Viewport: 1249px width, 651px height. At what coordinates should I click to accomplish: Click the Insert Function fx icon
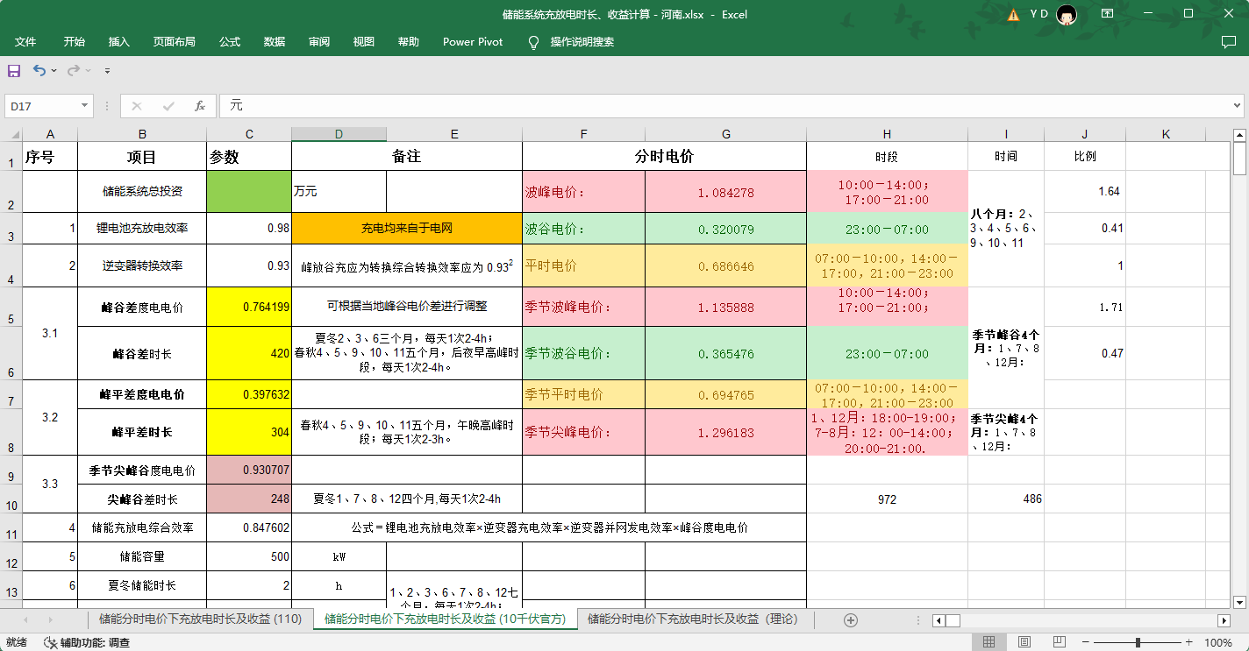pos(200,106)
